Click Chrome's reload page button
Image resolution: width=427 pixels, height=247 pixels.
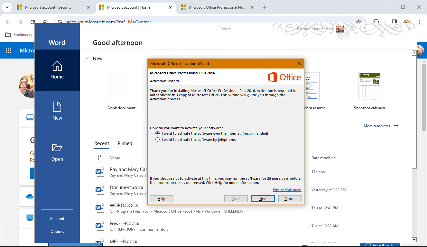(32, 22)
